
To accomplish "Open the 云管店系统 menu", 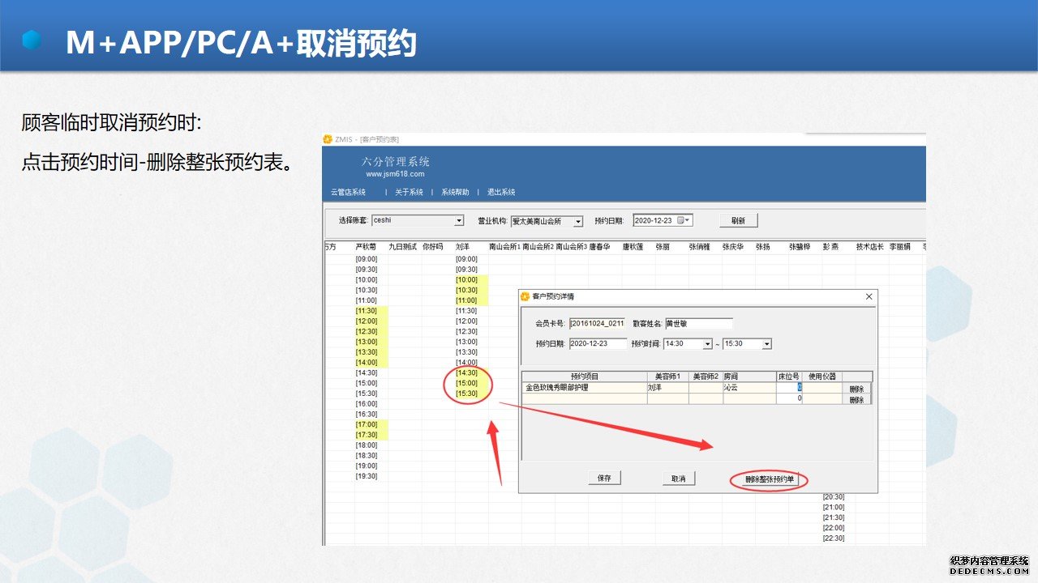I will [x=348, y=192].
